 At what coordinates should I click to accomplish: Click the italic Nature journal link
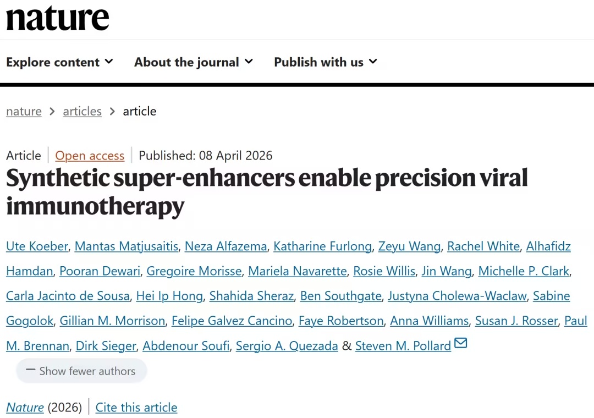[x=25, y=408]
